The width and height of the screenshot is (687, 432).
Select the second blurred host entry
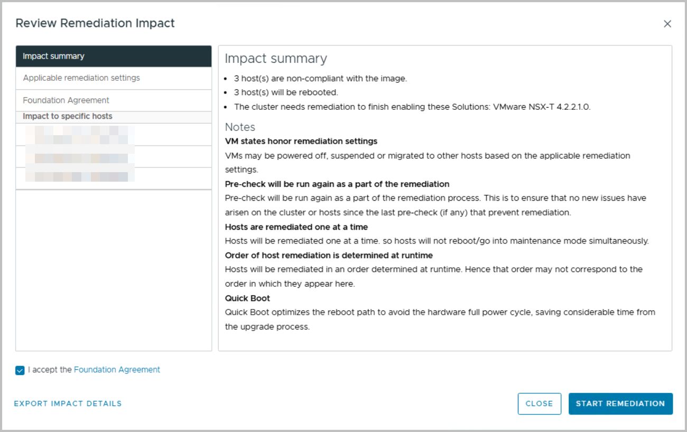pos(114,157)
